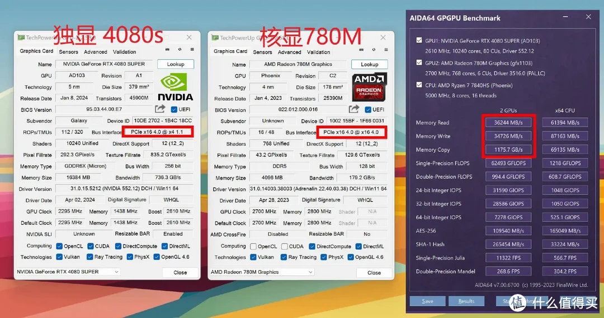
Task: Toggle the OpenCL checkbox in the NVIDIA window
Action: 59,246
